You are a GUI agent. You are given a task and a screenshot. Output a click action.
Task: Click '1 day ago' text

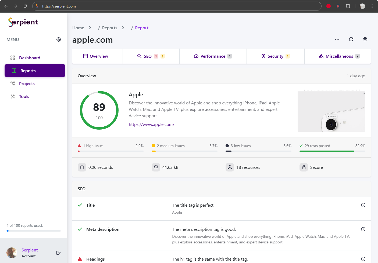click(x=356, y=76)
